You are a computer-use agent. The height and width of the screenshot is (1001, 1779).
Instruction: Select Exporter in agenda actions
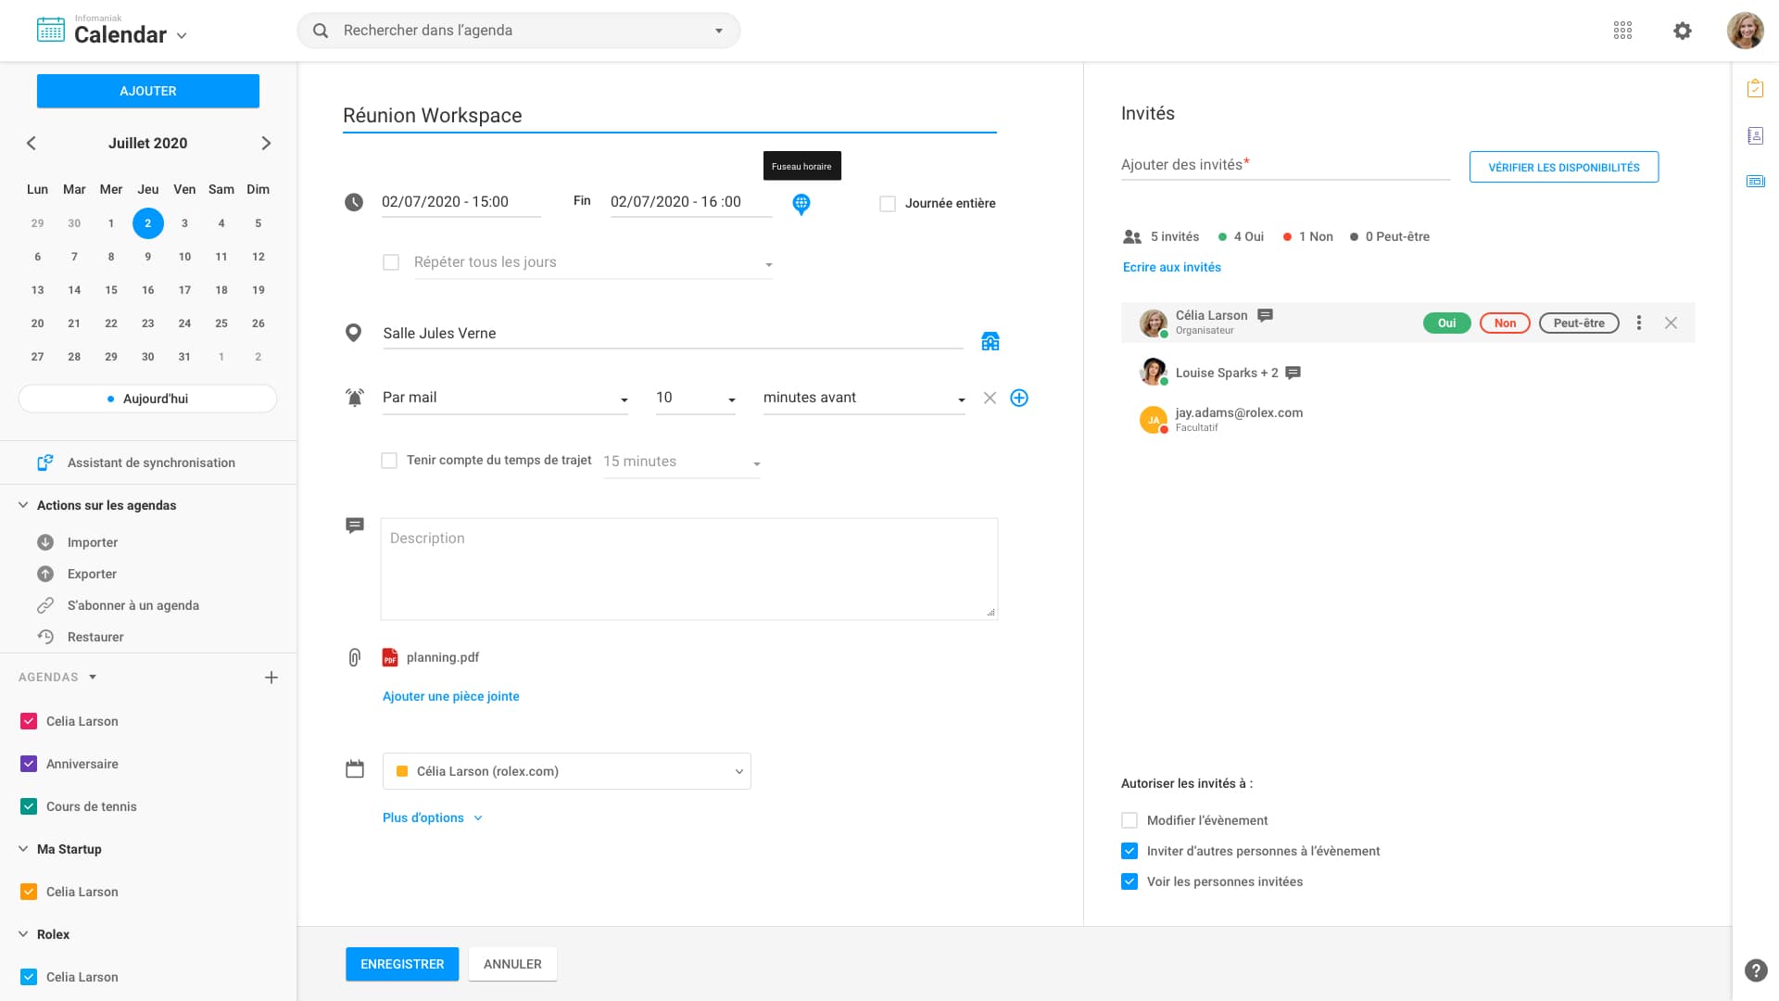(x=92, y=574)
